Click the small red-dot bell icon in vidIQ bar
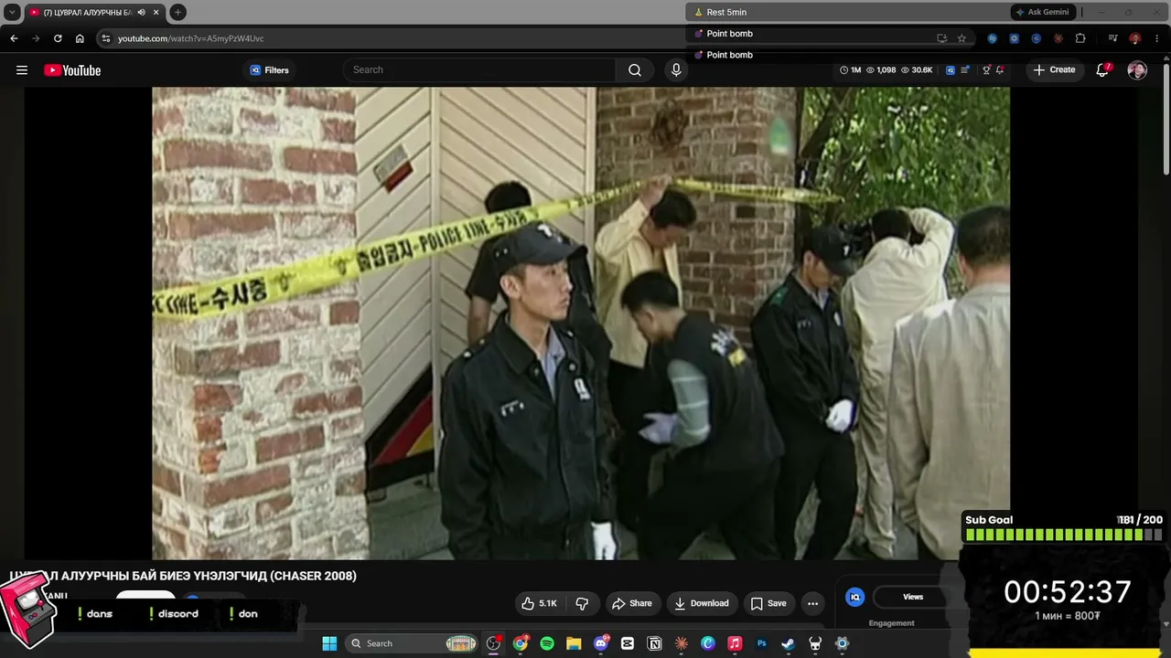This screenshot has height=658, width=1171. 1000,70
